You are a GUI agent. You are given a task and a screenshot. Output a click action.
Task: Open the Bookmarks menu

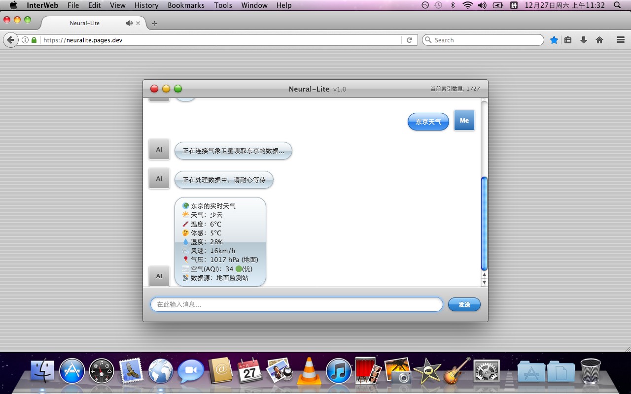[x=186, y=5]
